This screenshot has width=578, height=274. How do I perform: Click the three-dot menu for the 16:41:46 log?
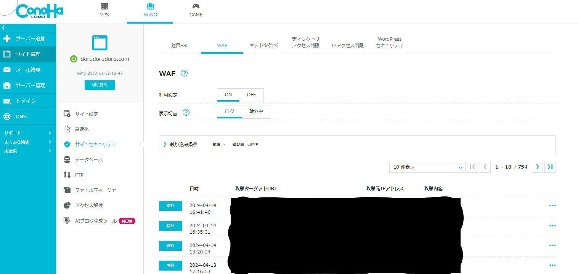click(552, 205)
